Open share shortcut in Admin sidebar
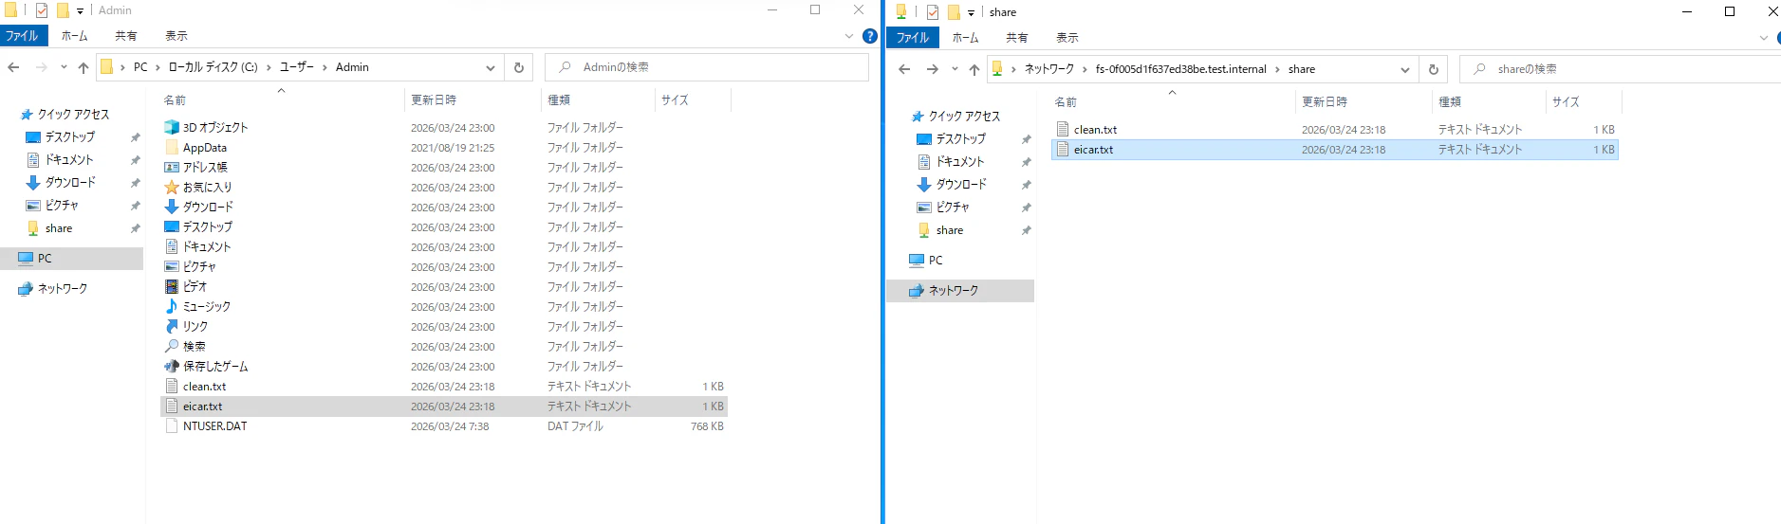This screenshot has height=524, width=1781. (59, 228)
